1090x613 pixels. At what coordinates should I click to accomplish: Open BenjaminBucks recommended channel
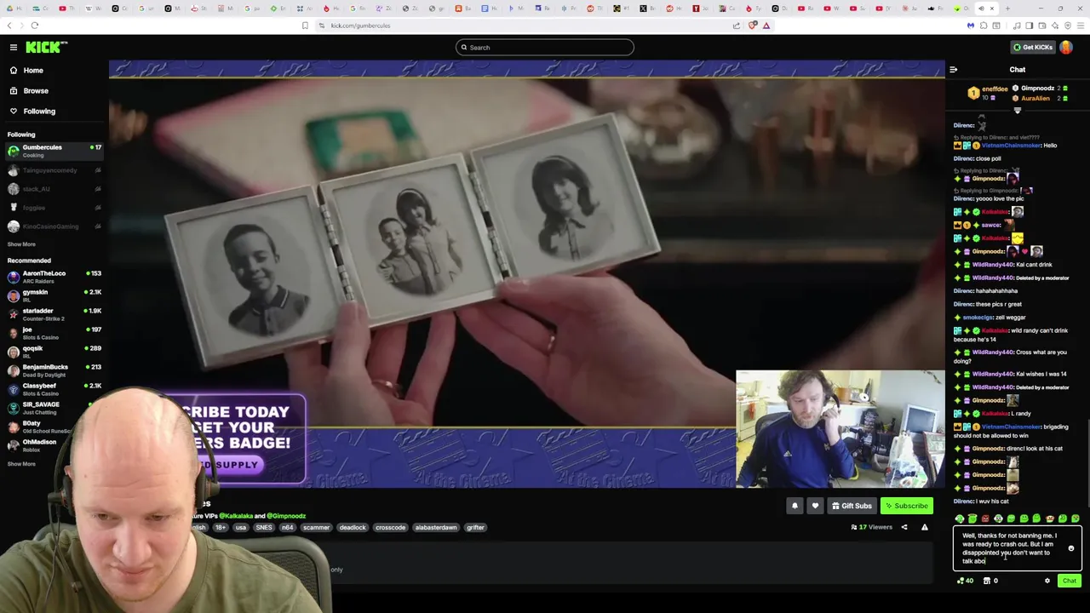54,370
